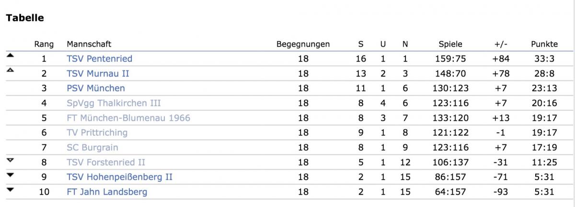The image size is (575, 207).
Task: Click FT München-Blumenau 1966 team name
Action: [x=128, y=118]
